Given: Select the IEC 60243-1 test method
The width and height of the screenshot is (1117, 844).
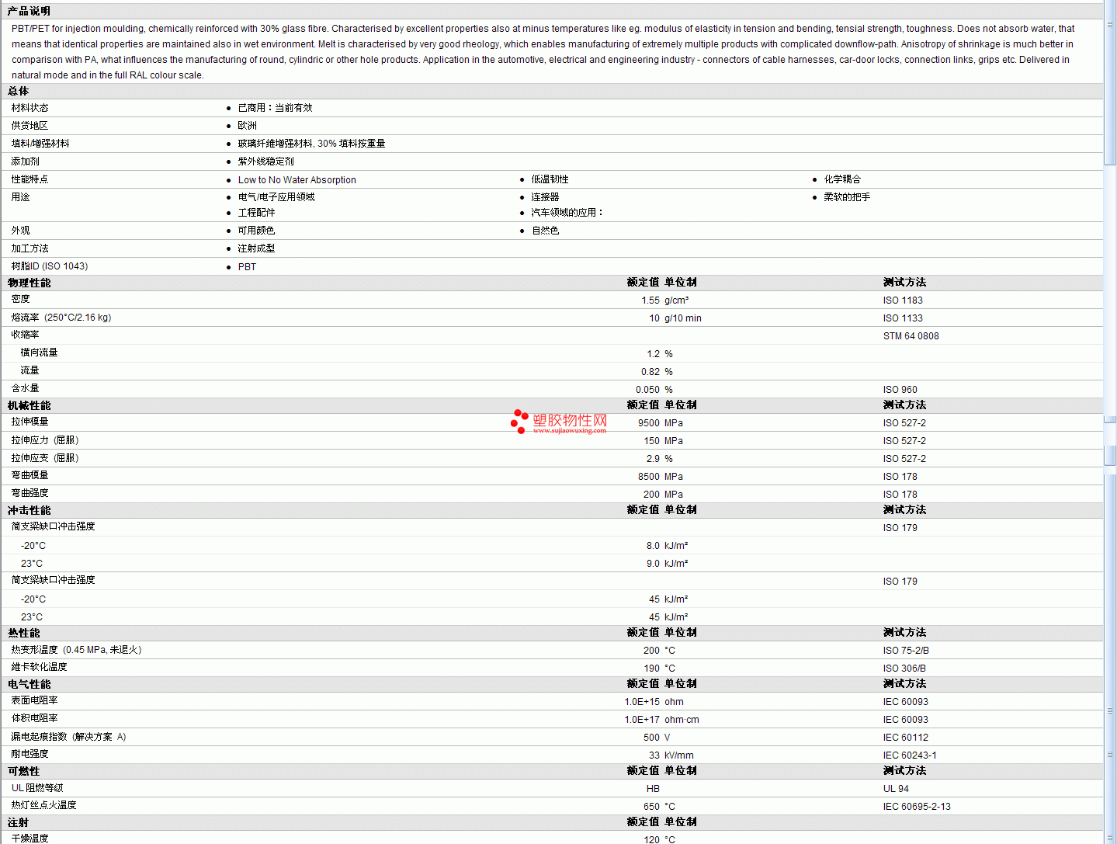Looking at the screenshot, I should tap(910, 755).
